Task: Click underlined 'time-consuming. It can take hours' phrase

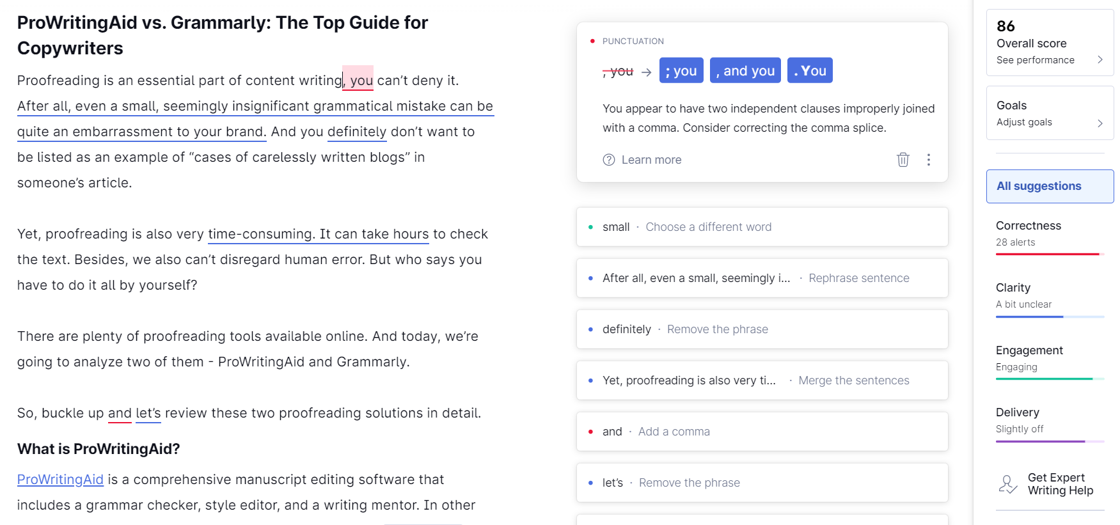Action: [319, 234]
